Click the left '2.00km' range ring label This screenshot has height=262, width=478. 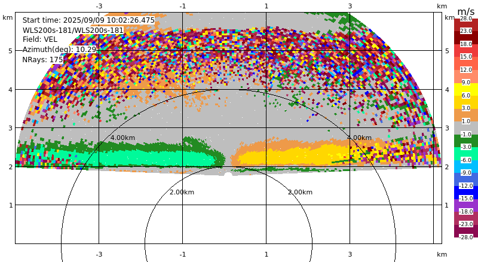point(182,192)
